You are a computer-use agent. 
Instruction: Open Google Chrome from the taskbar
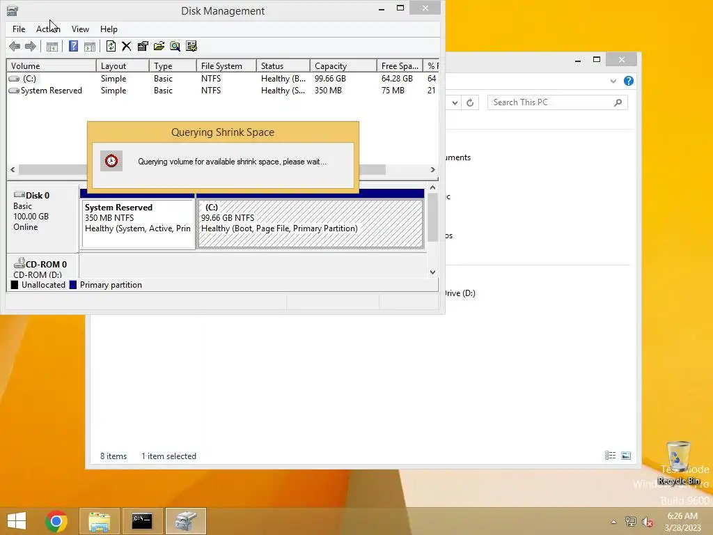(x=56, y=521)
